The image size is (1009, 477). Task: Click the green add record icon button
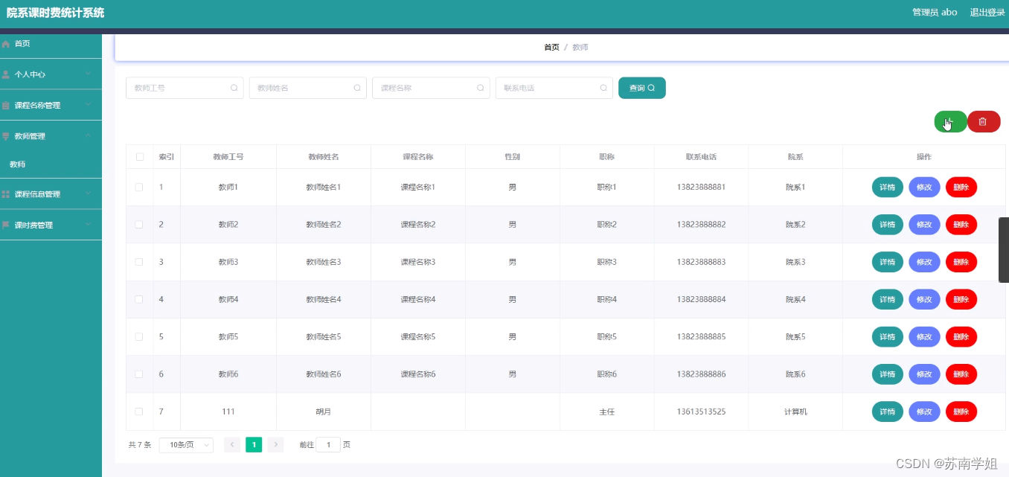click(x=949, y=121)
